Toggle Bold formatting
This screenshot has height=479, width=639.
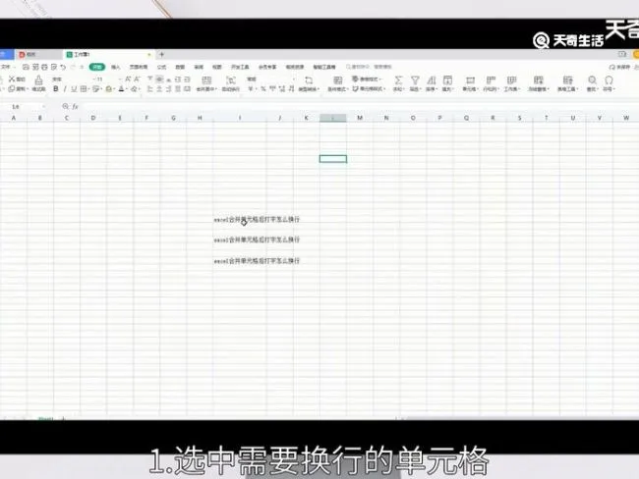56,88
